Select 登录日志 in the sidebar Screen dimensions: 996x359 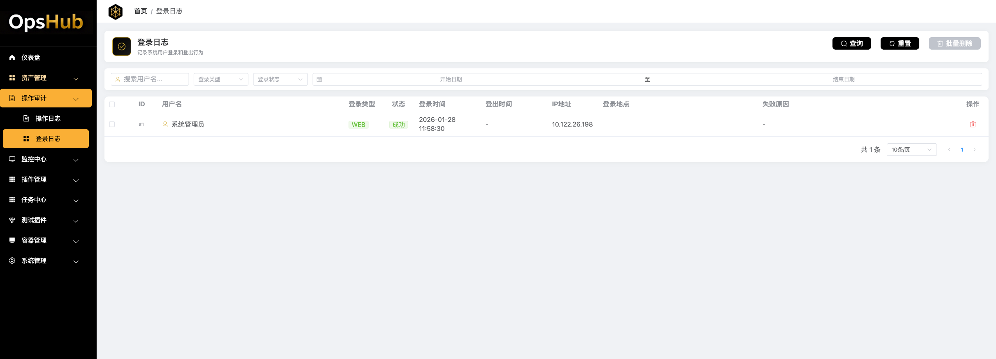[x=48, y=139]
